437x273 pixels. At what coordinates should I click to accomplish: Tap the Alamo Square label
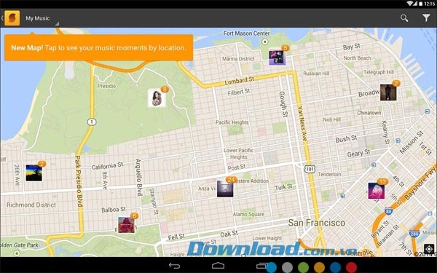(x=248, y=214)
